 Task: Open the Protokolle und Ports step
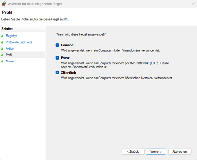(19, 42)
